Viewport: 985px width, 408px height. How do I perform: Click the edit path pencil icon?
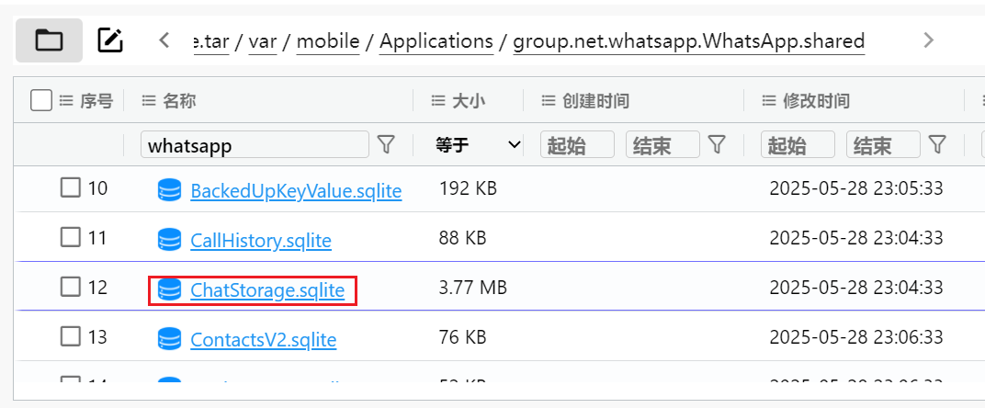tap(110, 40)
